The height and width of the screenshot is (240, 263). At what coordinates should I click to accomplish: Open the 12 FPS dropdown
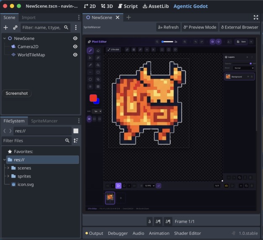(149, 186)
